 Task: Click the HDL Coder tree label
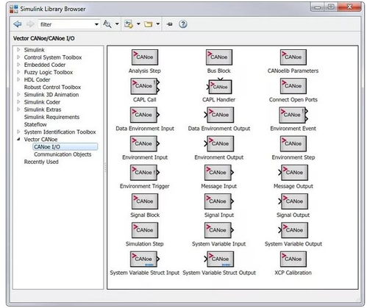tap(37, 80)
